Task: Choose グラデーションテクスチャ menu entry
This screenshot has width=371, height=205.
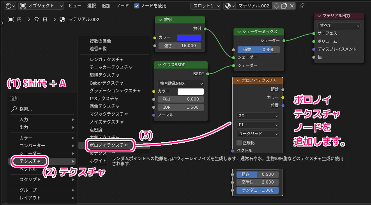Action: point(114,91)
